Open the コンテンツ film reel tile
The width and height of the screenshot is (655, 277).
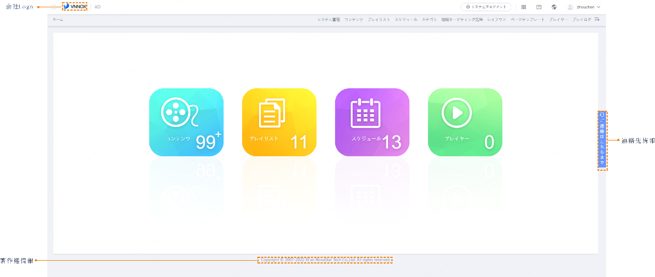[186, 122]
